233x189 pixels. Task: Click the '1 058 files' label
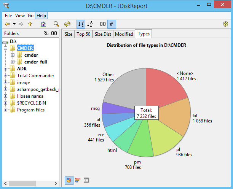[x=202, y=121]
